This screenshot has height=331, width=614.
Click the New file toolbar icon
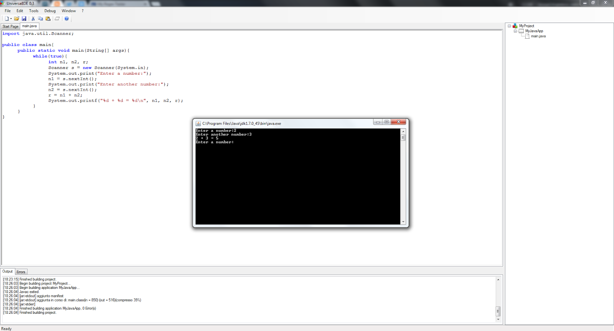point(7,18)
